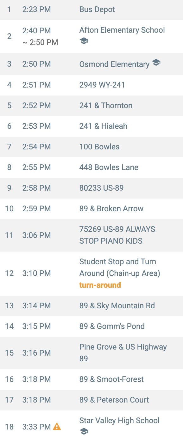Click the orange turn-around label

pos(100,285)
